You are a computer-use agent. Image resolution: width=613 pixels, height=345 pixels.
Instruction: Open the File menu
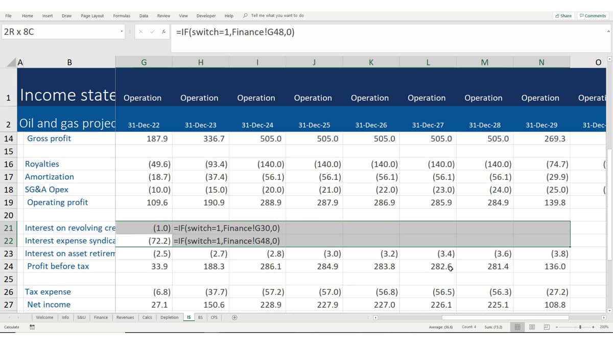coord(8,16)
